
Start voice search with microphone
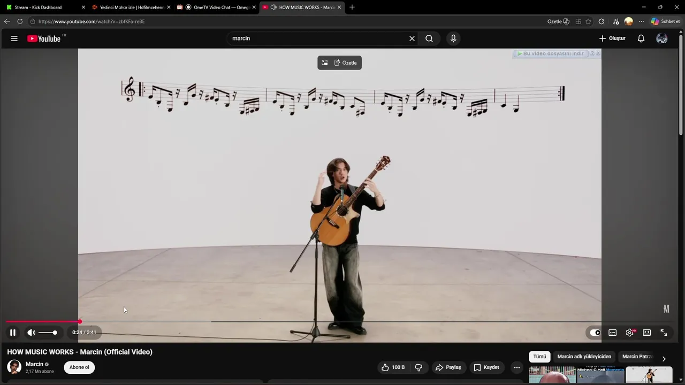[x=453, y=38]
